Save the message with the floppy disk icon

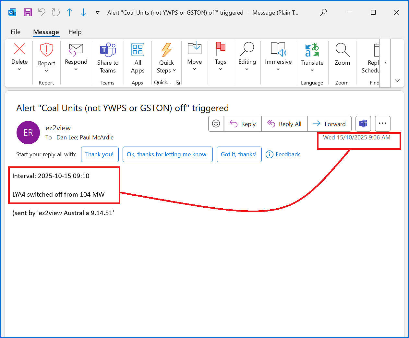click(x=28, y=13)
